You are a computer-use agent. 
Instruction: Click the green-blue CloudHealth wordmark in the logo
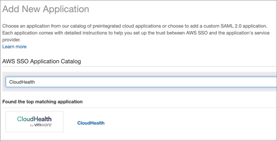(x=34, y=119)
